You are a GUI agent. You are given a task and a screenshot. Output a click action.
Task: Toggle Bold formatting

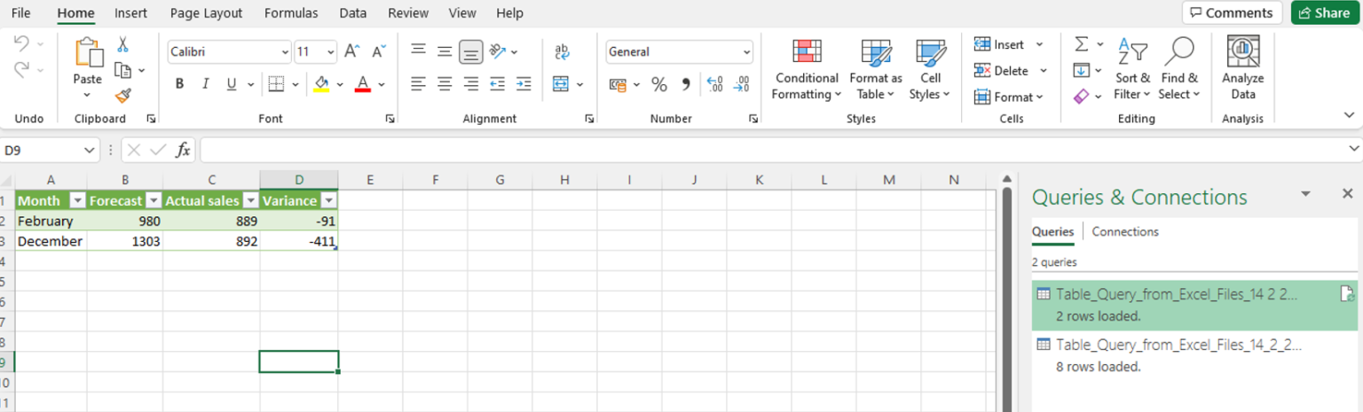point(180,84)
